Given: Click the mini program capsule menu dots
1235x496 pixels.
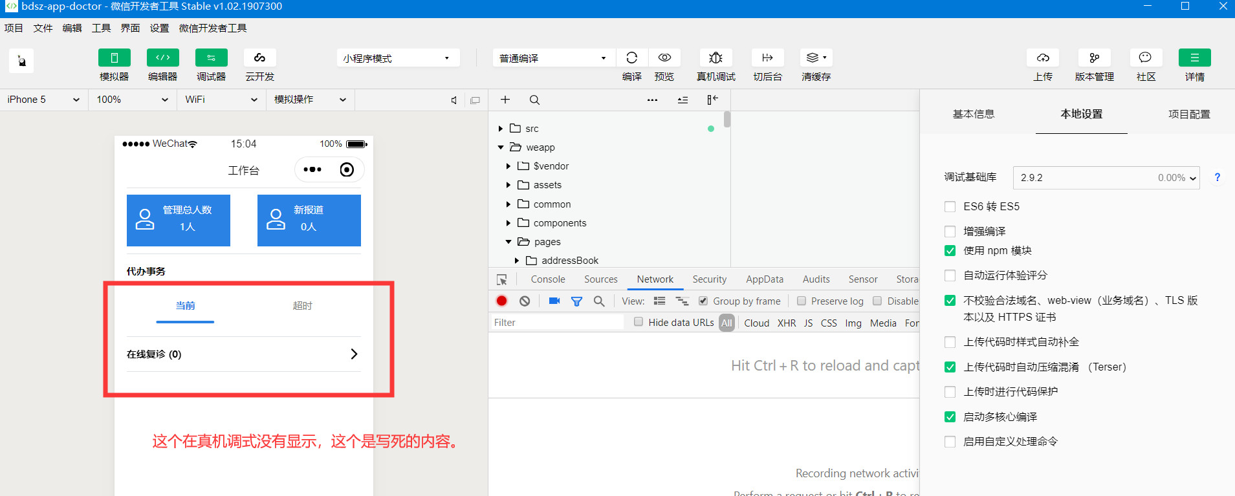Looking at the screenshot, I should [312, 169].
